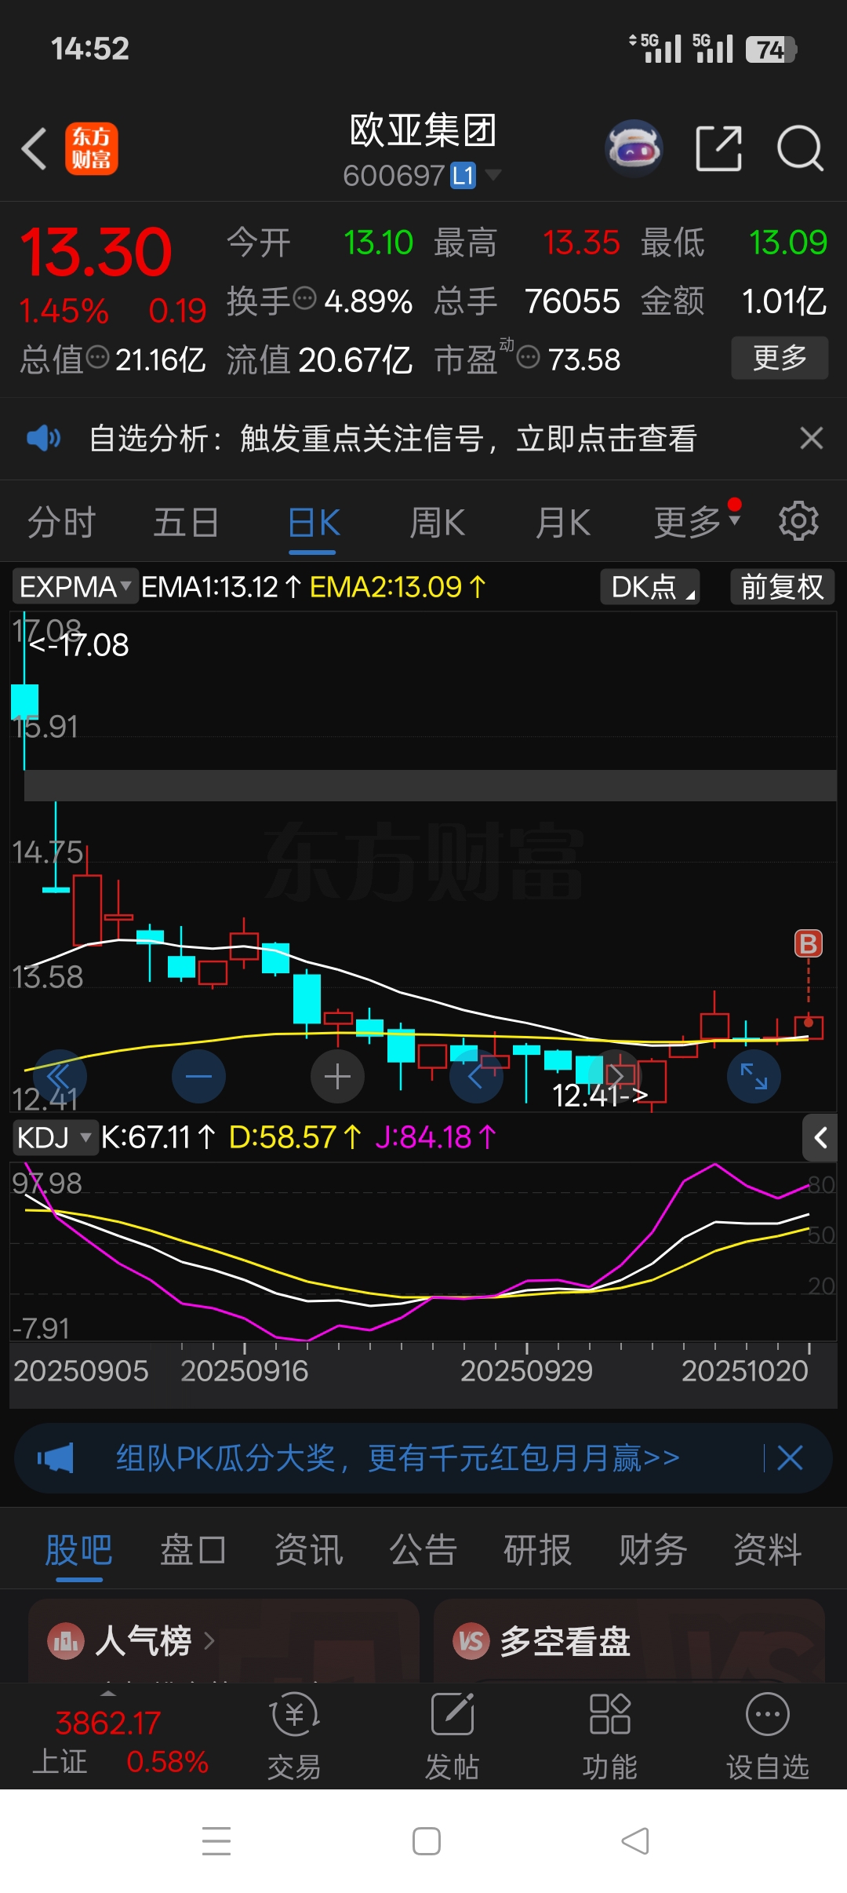This screenshot has height=1893, width=847.
Task: Zoom in chart with plus button
Action: coord(337,1076)
